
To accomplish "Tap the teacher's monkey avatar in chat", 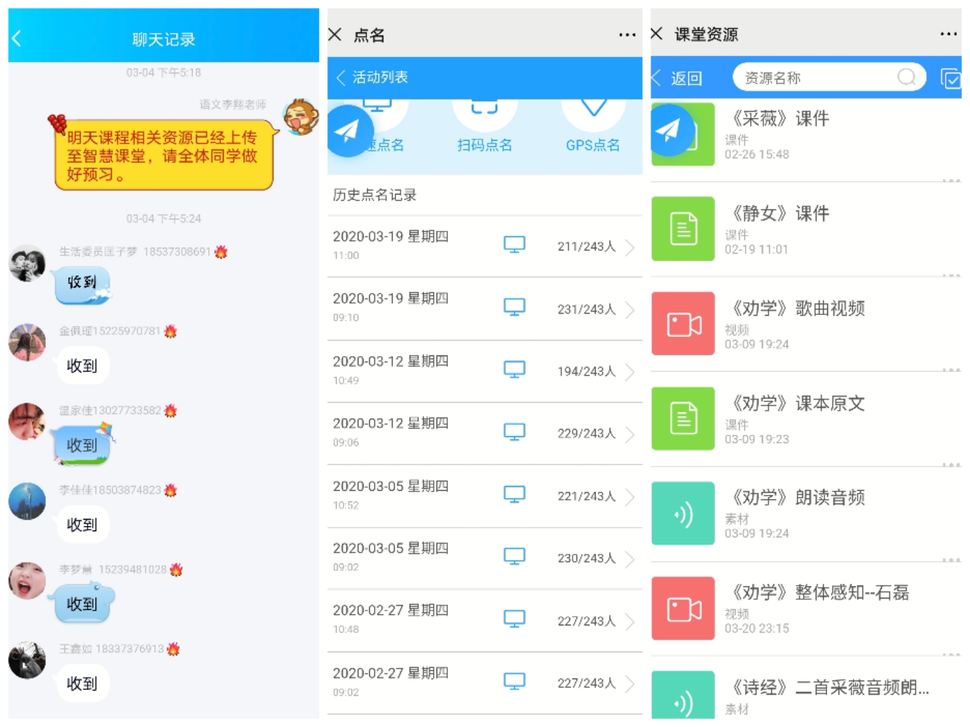I will (x=300, y=116).
